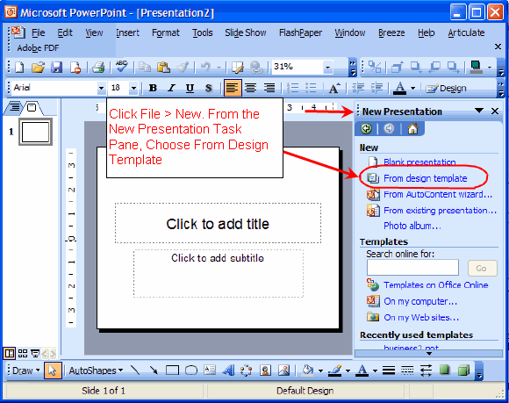The width and height of the screenshot is (509, 403).
Task: Open the zoom percentage dropdown
Action: (x=328, y=68)
